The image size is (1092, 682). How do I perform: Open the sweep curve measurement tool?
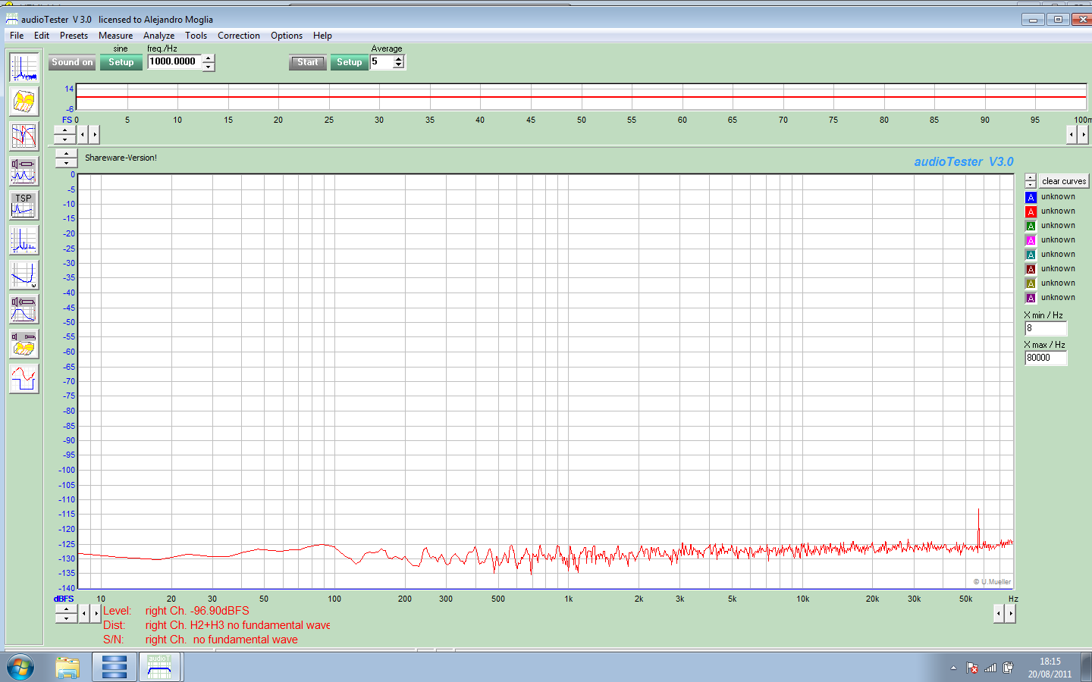pyautogui.click(x=24, y=275)
